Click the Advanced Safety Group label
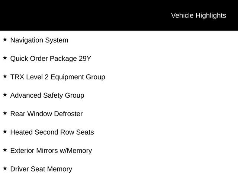The height and width of the screenshot is (179, 238). coord(47,95)
